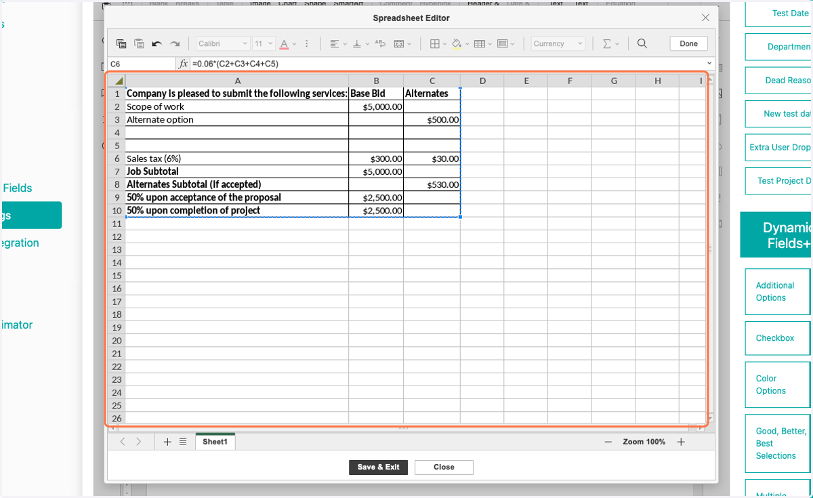This screenshot has width=813, height=498.
Task: Undo the last spreadsheet action
Action: pos(157,44)
